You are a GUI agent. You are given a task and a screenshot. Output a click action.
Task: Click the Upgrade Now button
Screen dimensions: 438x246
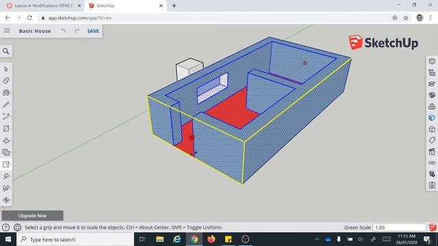[32, 216]
